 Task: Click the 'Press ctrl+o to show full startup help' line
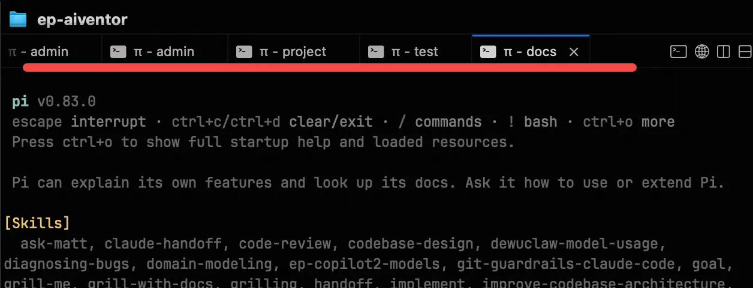[x=263, y=142]
